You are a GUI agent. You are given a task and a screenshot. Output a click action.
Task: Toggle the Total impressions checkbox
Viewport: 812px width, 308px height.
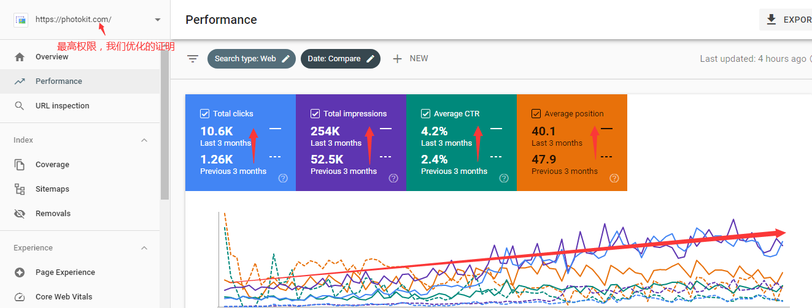pos(315,113)
